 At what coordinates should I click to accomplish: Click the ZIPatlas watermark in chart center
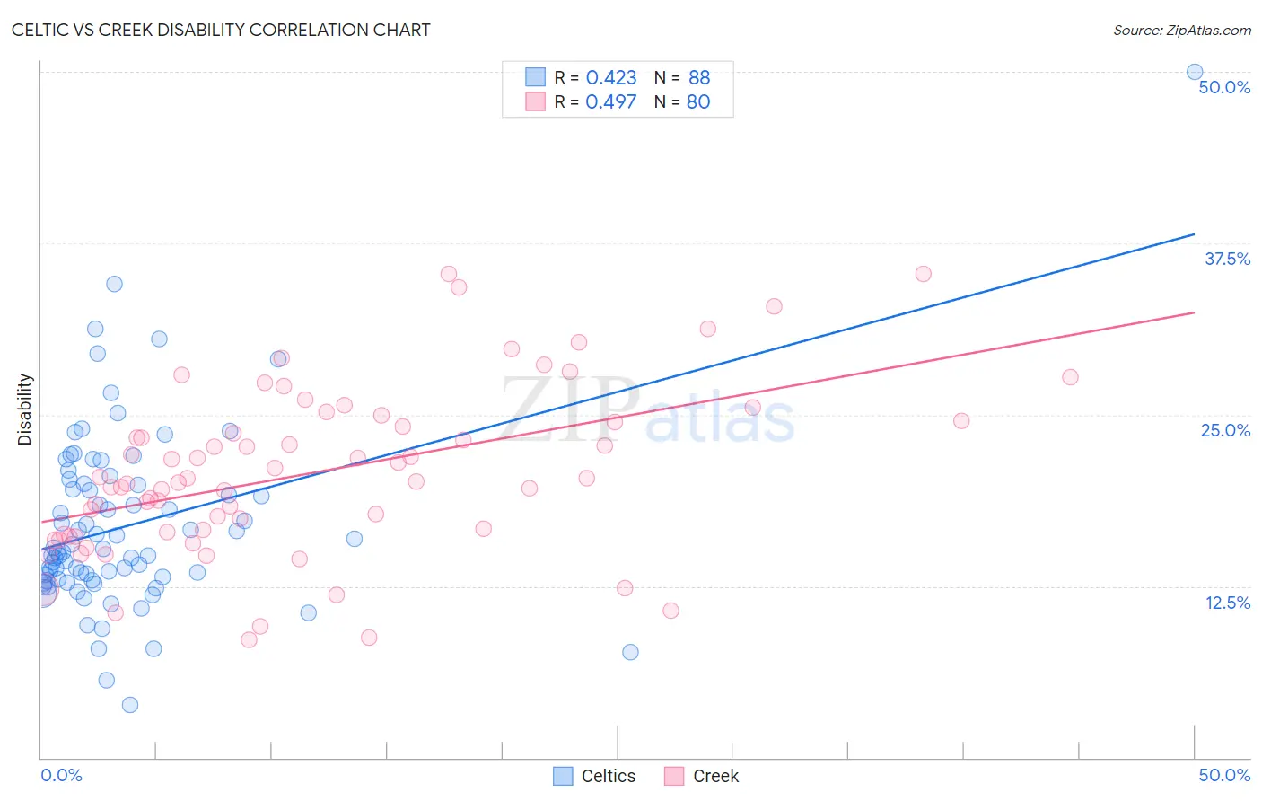pyautogui.click(x=647, y=410)
